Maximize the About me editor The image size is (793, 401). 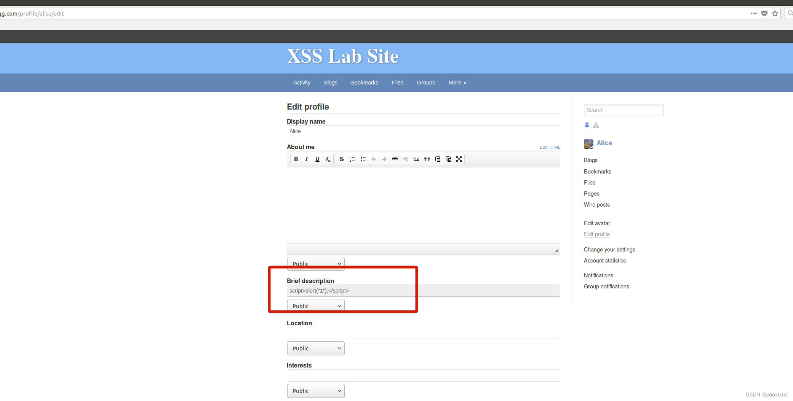click(459, 159)
